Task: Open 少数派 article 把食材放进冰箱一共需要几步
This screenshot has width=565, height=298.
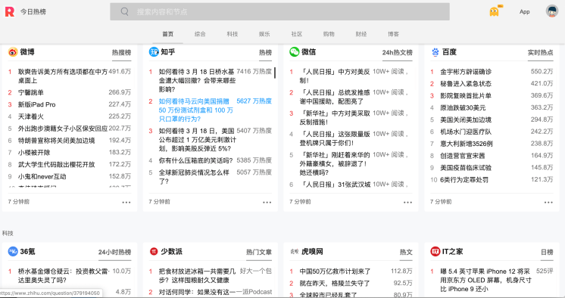Action: coord(197,275)
